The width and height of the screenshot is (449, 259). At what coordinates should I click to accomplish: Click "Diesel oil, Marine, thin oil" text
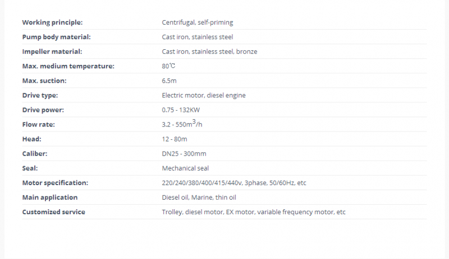[200, 197]
